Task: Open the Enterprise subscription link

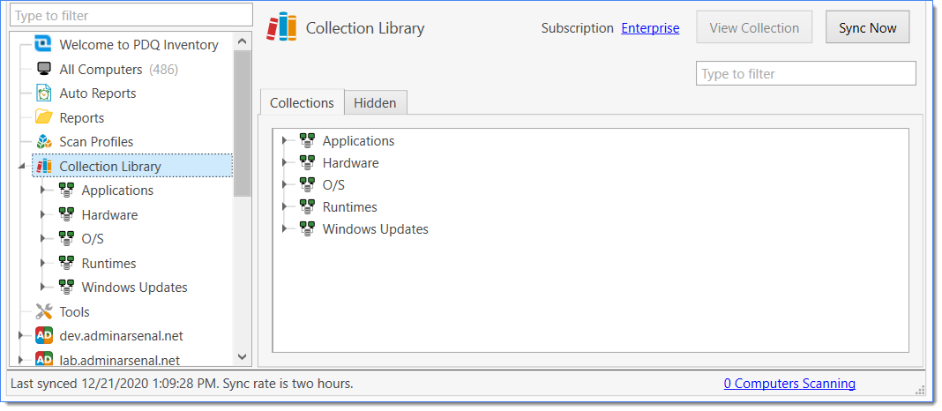Action: coord(650,28)
